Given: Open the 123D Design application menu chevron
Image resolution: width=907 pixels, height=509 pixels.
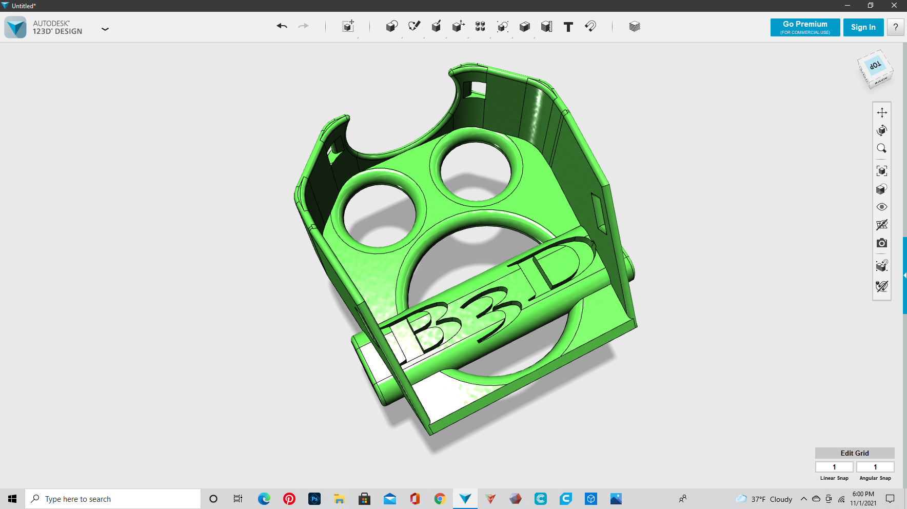Looking at the screenshot, I should click(x=105, y=29).
